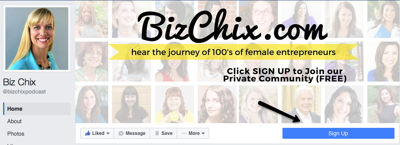Click the woman holding yellow smiley ball

coord(174,104)
